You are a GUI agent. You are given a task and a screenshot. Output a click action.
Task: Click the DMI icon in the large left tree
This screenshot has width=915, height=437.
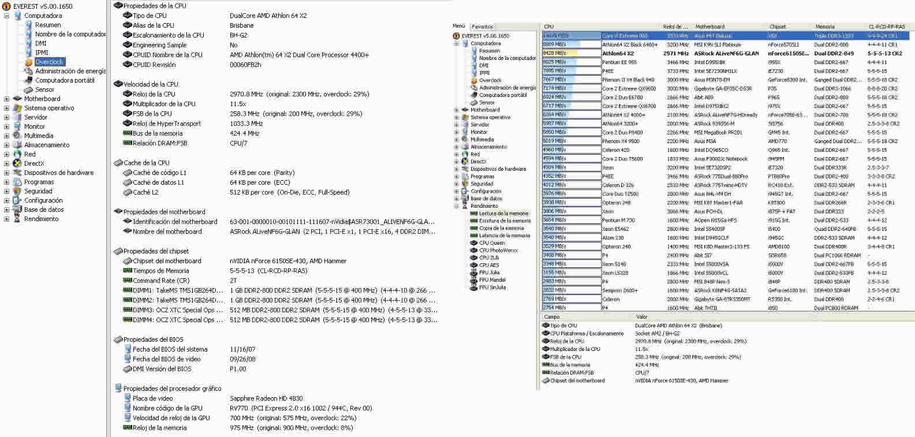[x=28, y=43]
